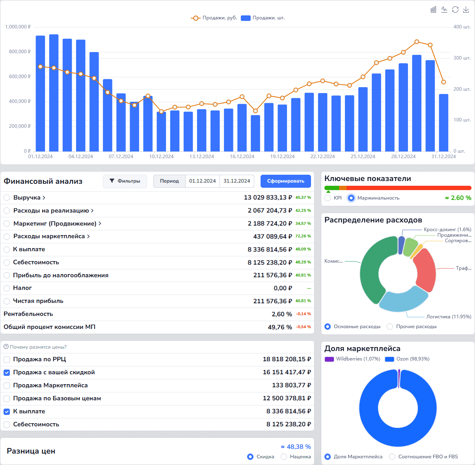Screen dimensions: 475x465
Task: Toggle the blue Ozon legend swatch
Action: point(389,359)
